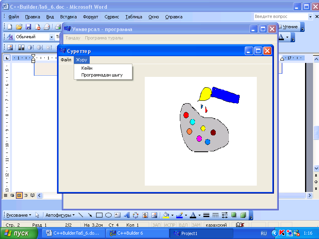Switch to C++BuilderЛаб_6.doc taskbar button
Viewport: 319px width, 239px height.
coord(74,233)
